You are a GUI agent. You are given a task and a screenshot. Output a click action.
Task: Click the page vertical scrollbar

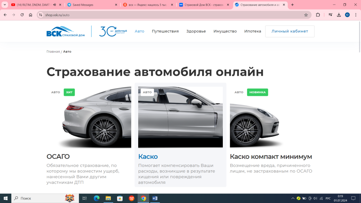click(x=359, y=37)
